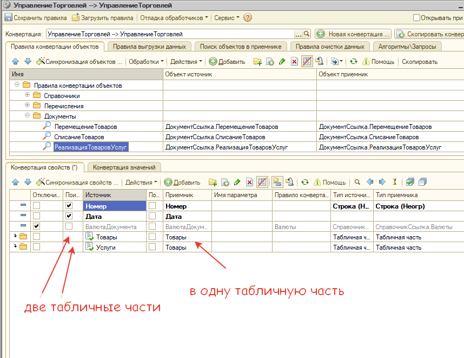Click the hourglass icon in property toolbar

(x=394, y=182)
